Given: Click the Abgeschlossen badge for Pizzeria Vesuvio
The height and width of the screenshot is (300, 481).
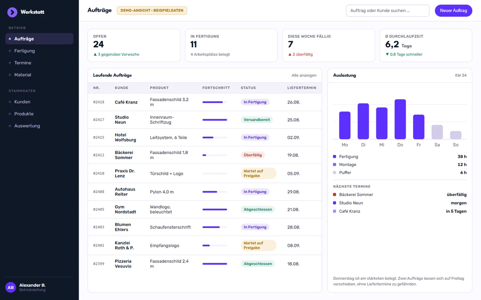Looking at the screenshot, I should pos(258,264).
